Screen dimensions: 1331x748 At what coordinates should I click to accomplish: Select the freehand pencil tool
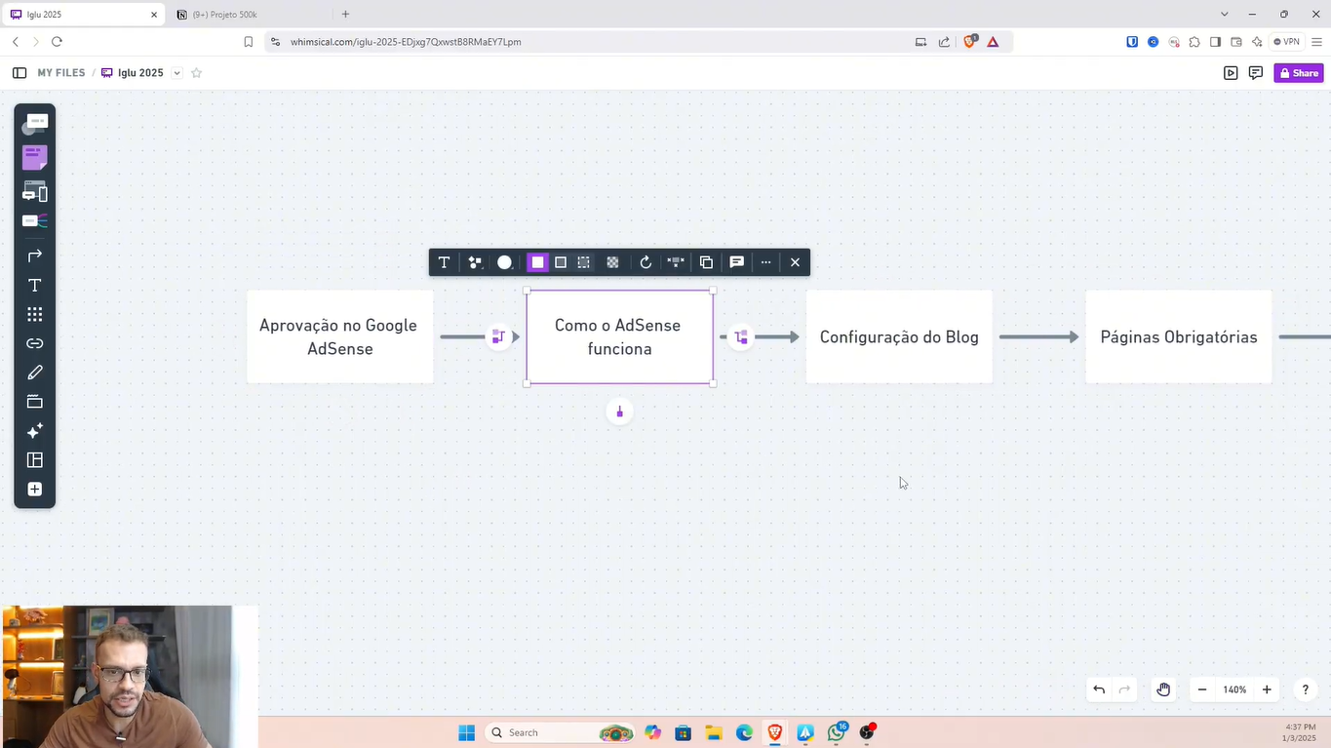pos(35,373)
